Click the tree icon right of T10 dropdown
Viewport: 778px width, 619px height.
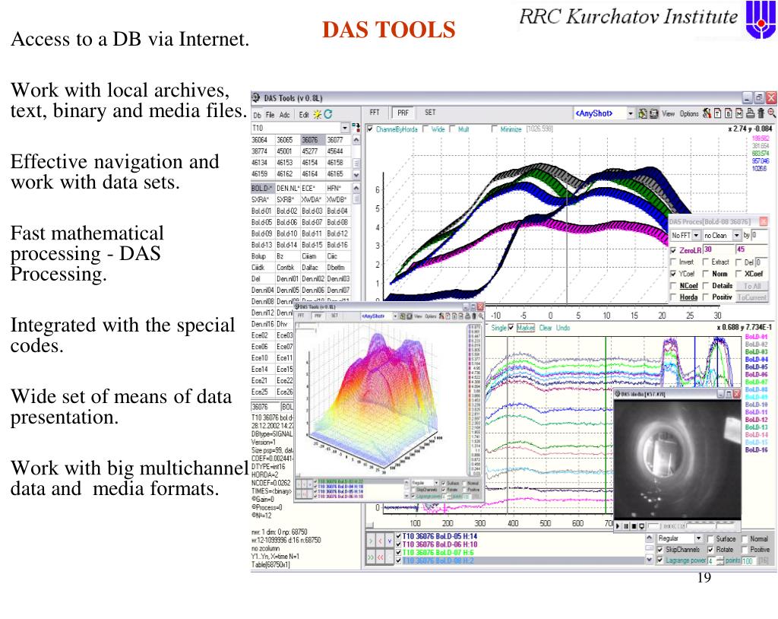click(356, 128)
